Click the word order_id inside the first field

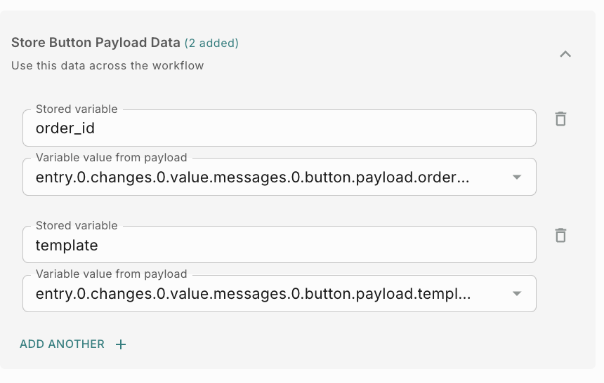[65, 129]
